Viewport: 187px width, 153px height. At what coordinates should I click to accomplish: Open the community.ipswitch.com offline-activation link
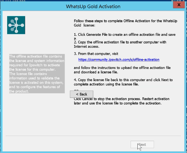[119, 60]
